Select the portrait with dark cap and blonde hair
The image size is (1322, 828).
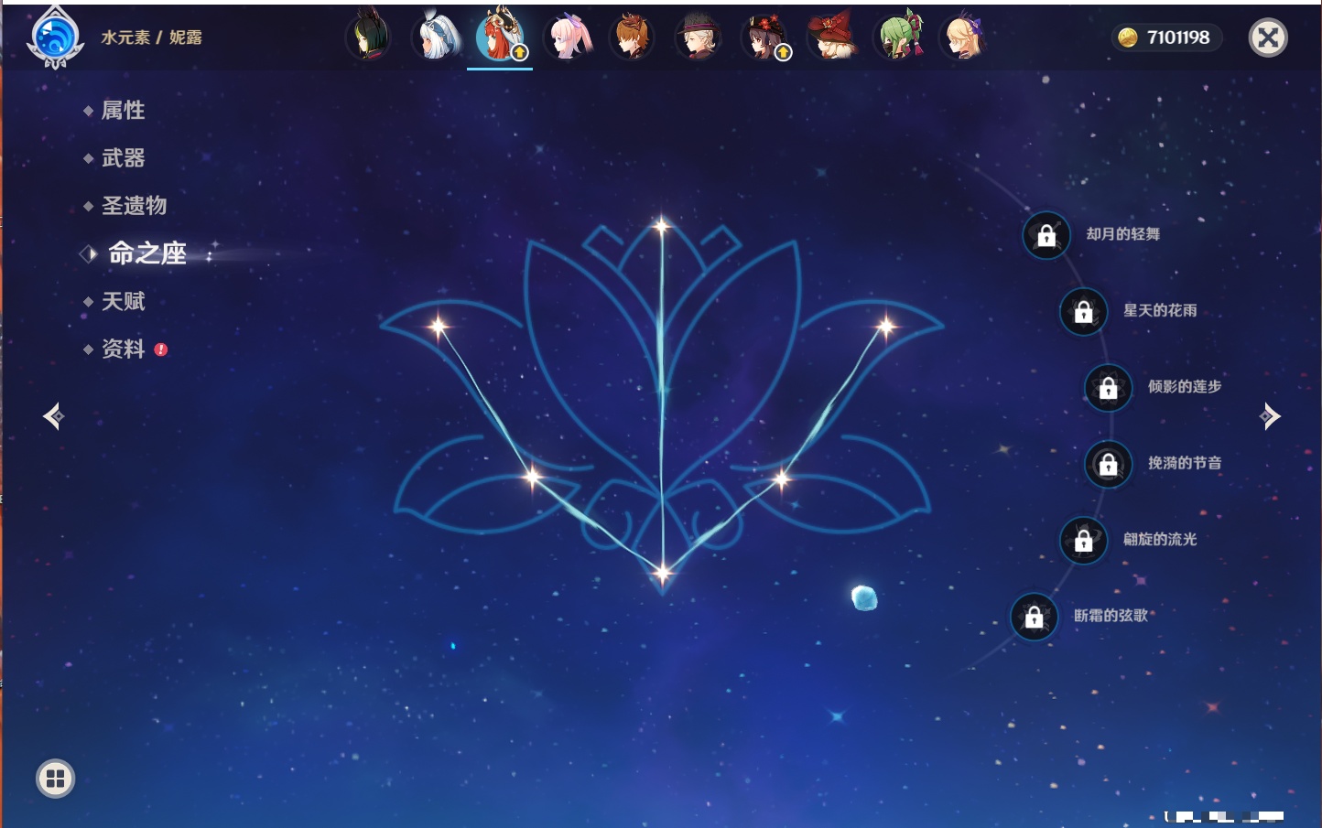coord(698,38)
